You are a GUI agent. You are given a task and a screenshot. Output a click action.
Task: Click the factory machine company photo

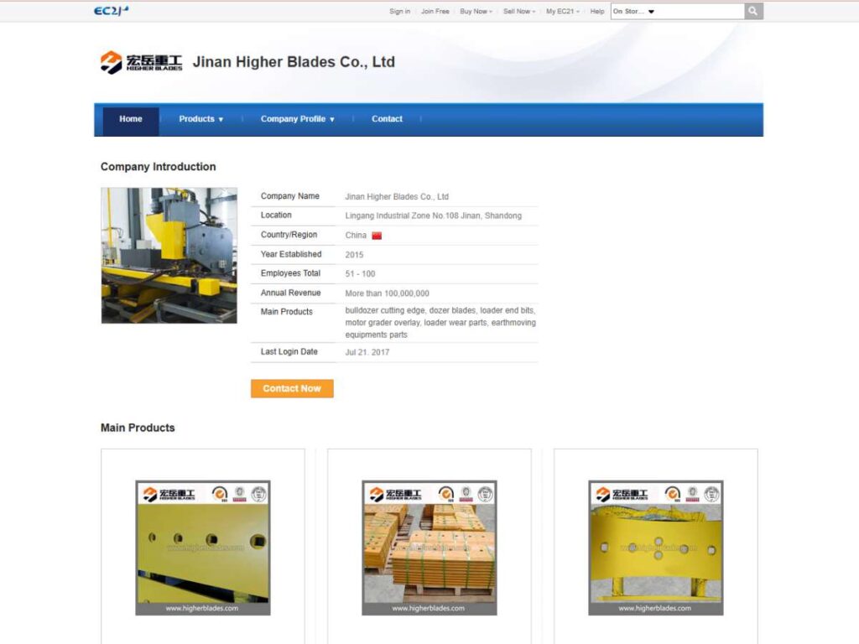point(169,256)
